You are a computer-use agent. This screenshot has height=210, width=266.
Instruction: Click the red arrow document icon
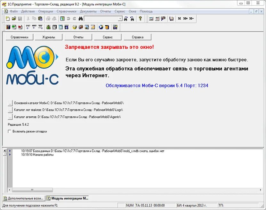(20, 27)
